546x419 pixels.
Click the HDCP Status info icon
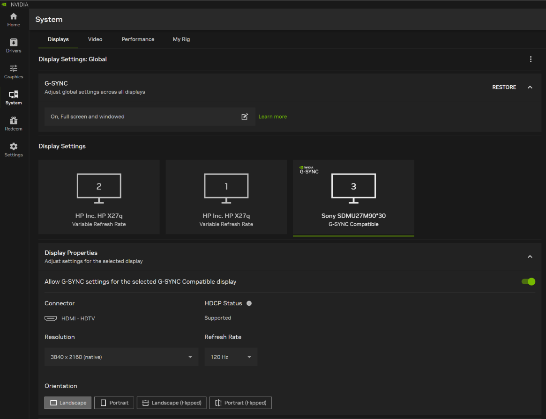point(249,303)
